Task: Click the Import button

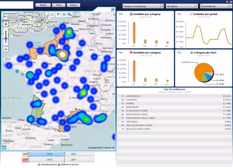Action: coord(73,5)
